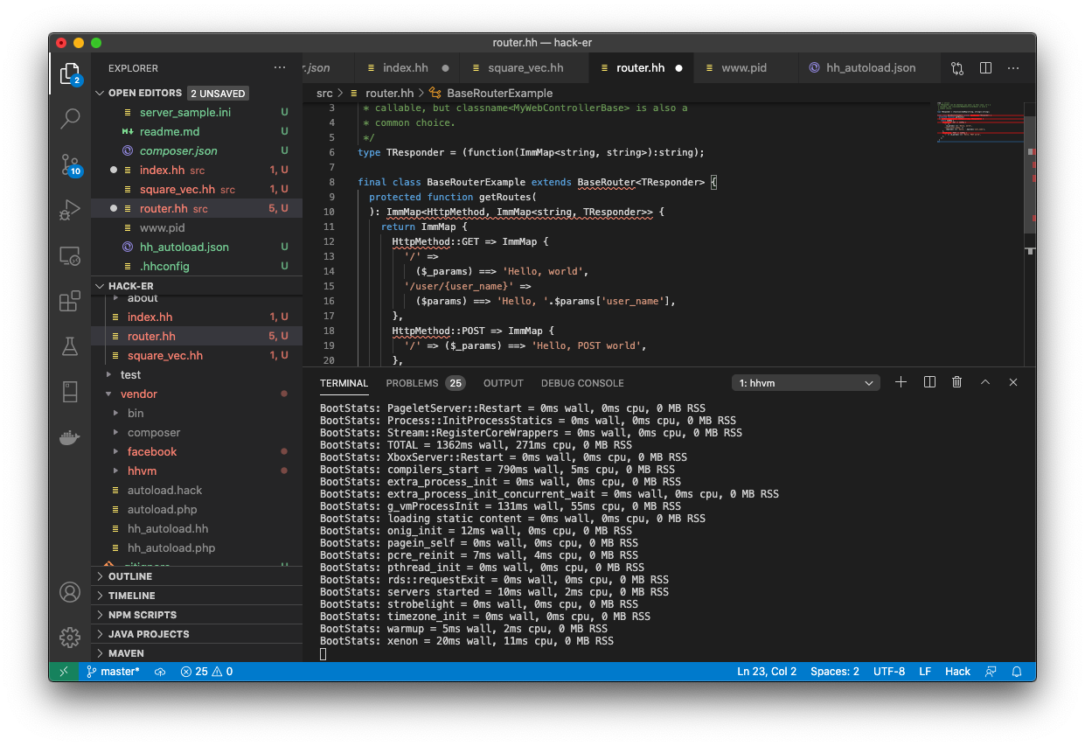Click the Split Editor Right icon
1085x746 pixels.
point(985,68)
